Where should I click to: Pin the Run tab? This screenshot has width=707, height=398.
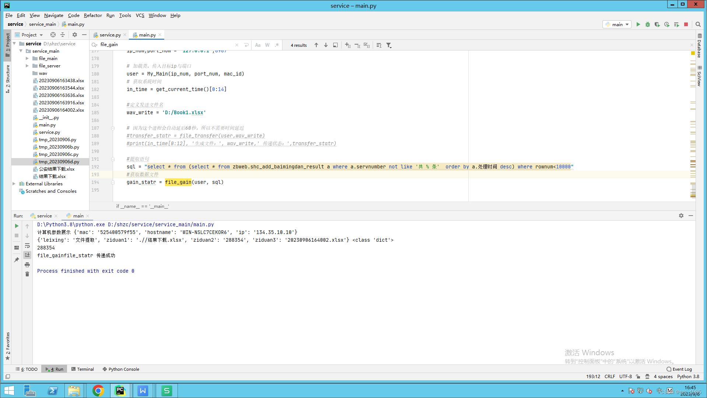[17, 260]
